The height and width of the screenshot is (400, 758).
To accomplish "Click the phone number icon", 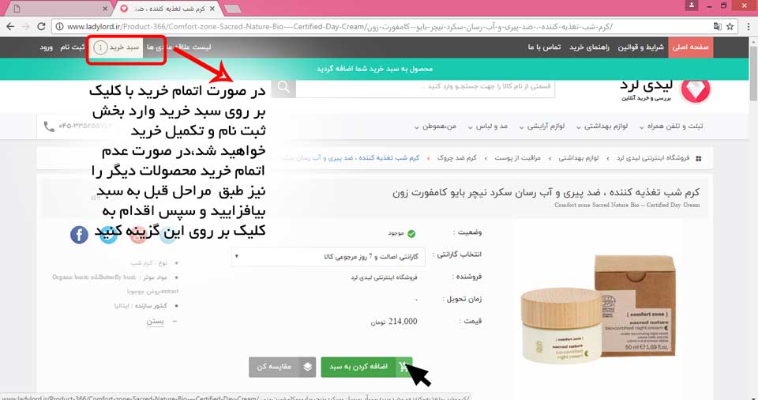I will point(49,126).
